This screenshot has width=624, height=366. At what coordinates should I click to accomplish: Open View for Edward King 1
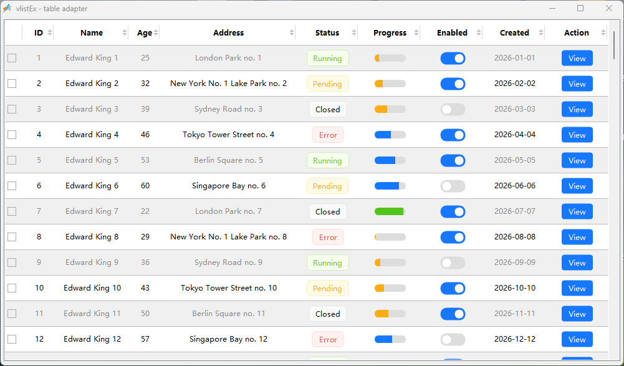[x=577, y=58]
